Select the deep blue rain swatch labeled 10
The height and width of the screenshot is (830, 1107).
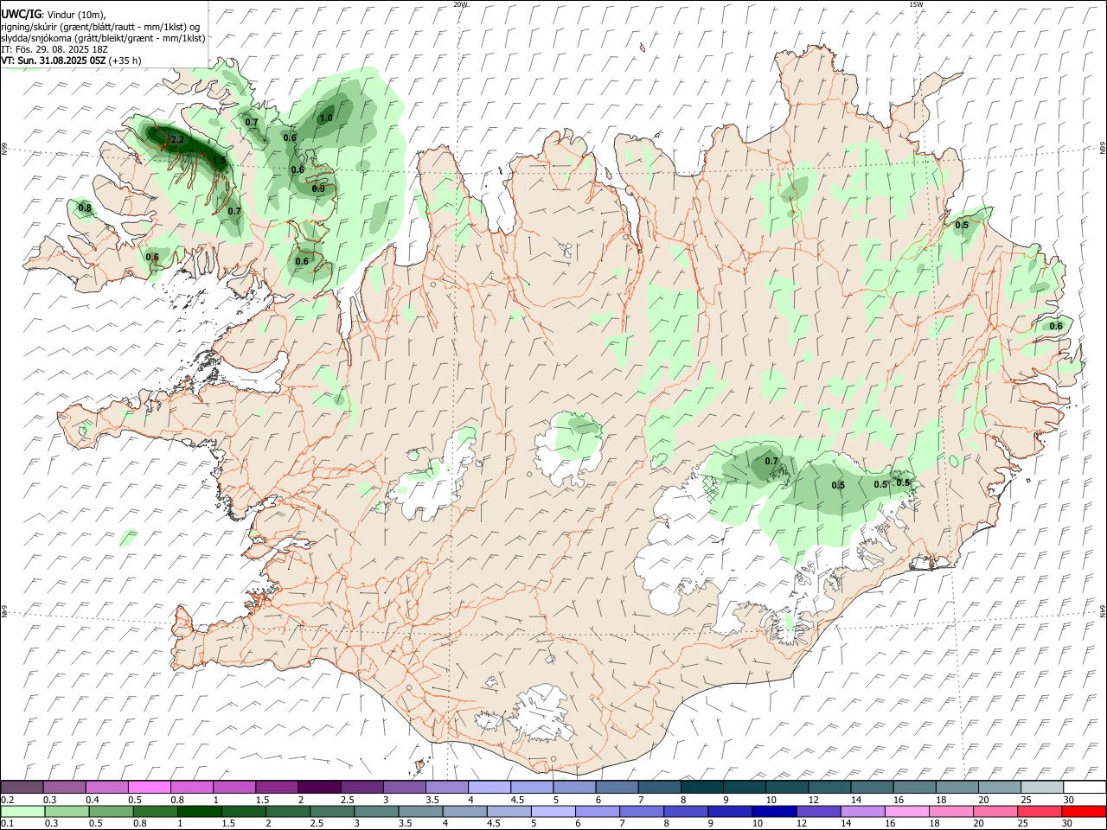coord(774,811)
